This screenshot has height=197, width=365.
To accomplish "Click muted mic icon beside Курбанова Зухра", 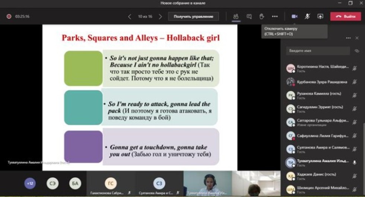I will point(355,82).
